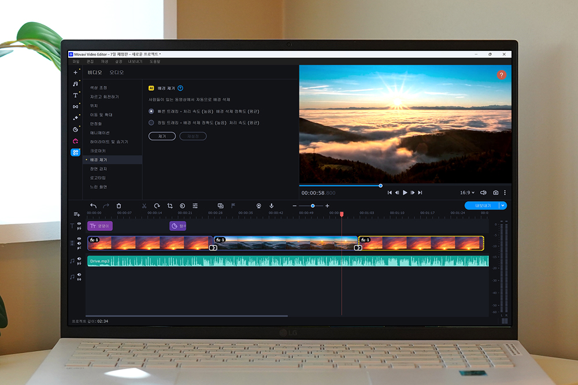Open the music library sidebar icon
578x385 pixels.
(x=75, y=84)
